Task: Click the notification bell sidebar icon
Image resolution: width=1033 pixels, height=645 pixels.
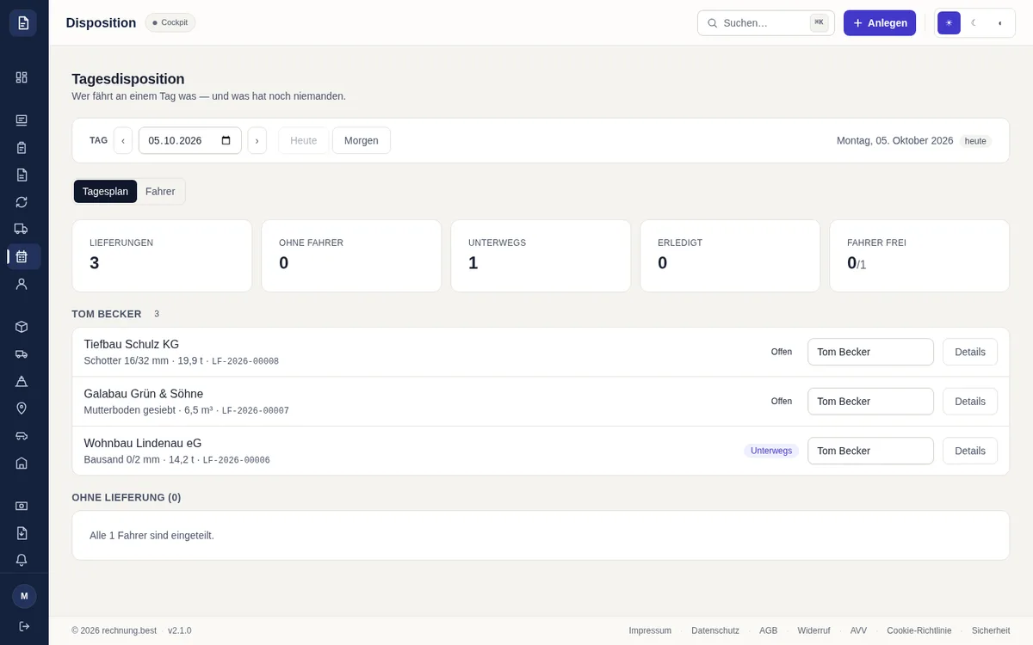Action: click(22, 560)
